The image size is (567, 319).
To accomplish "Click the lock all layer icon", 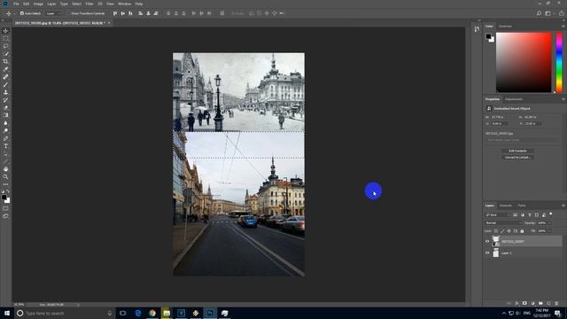I will pyautogui.click(x=522, y=230).
